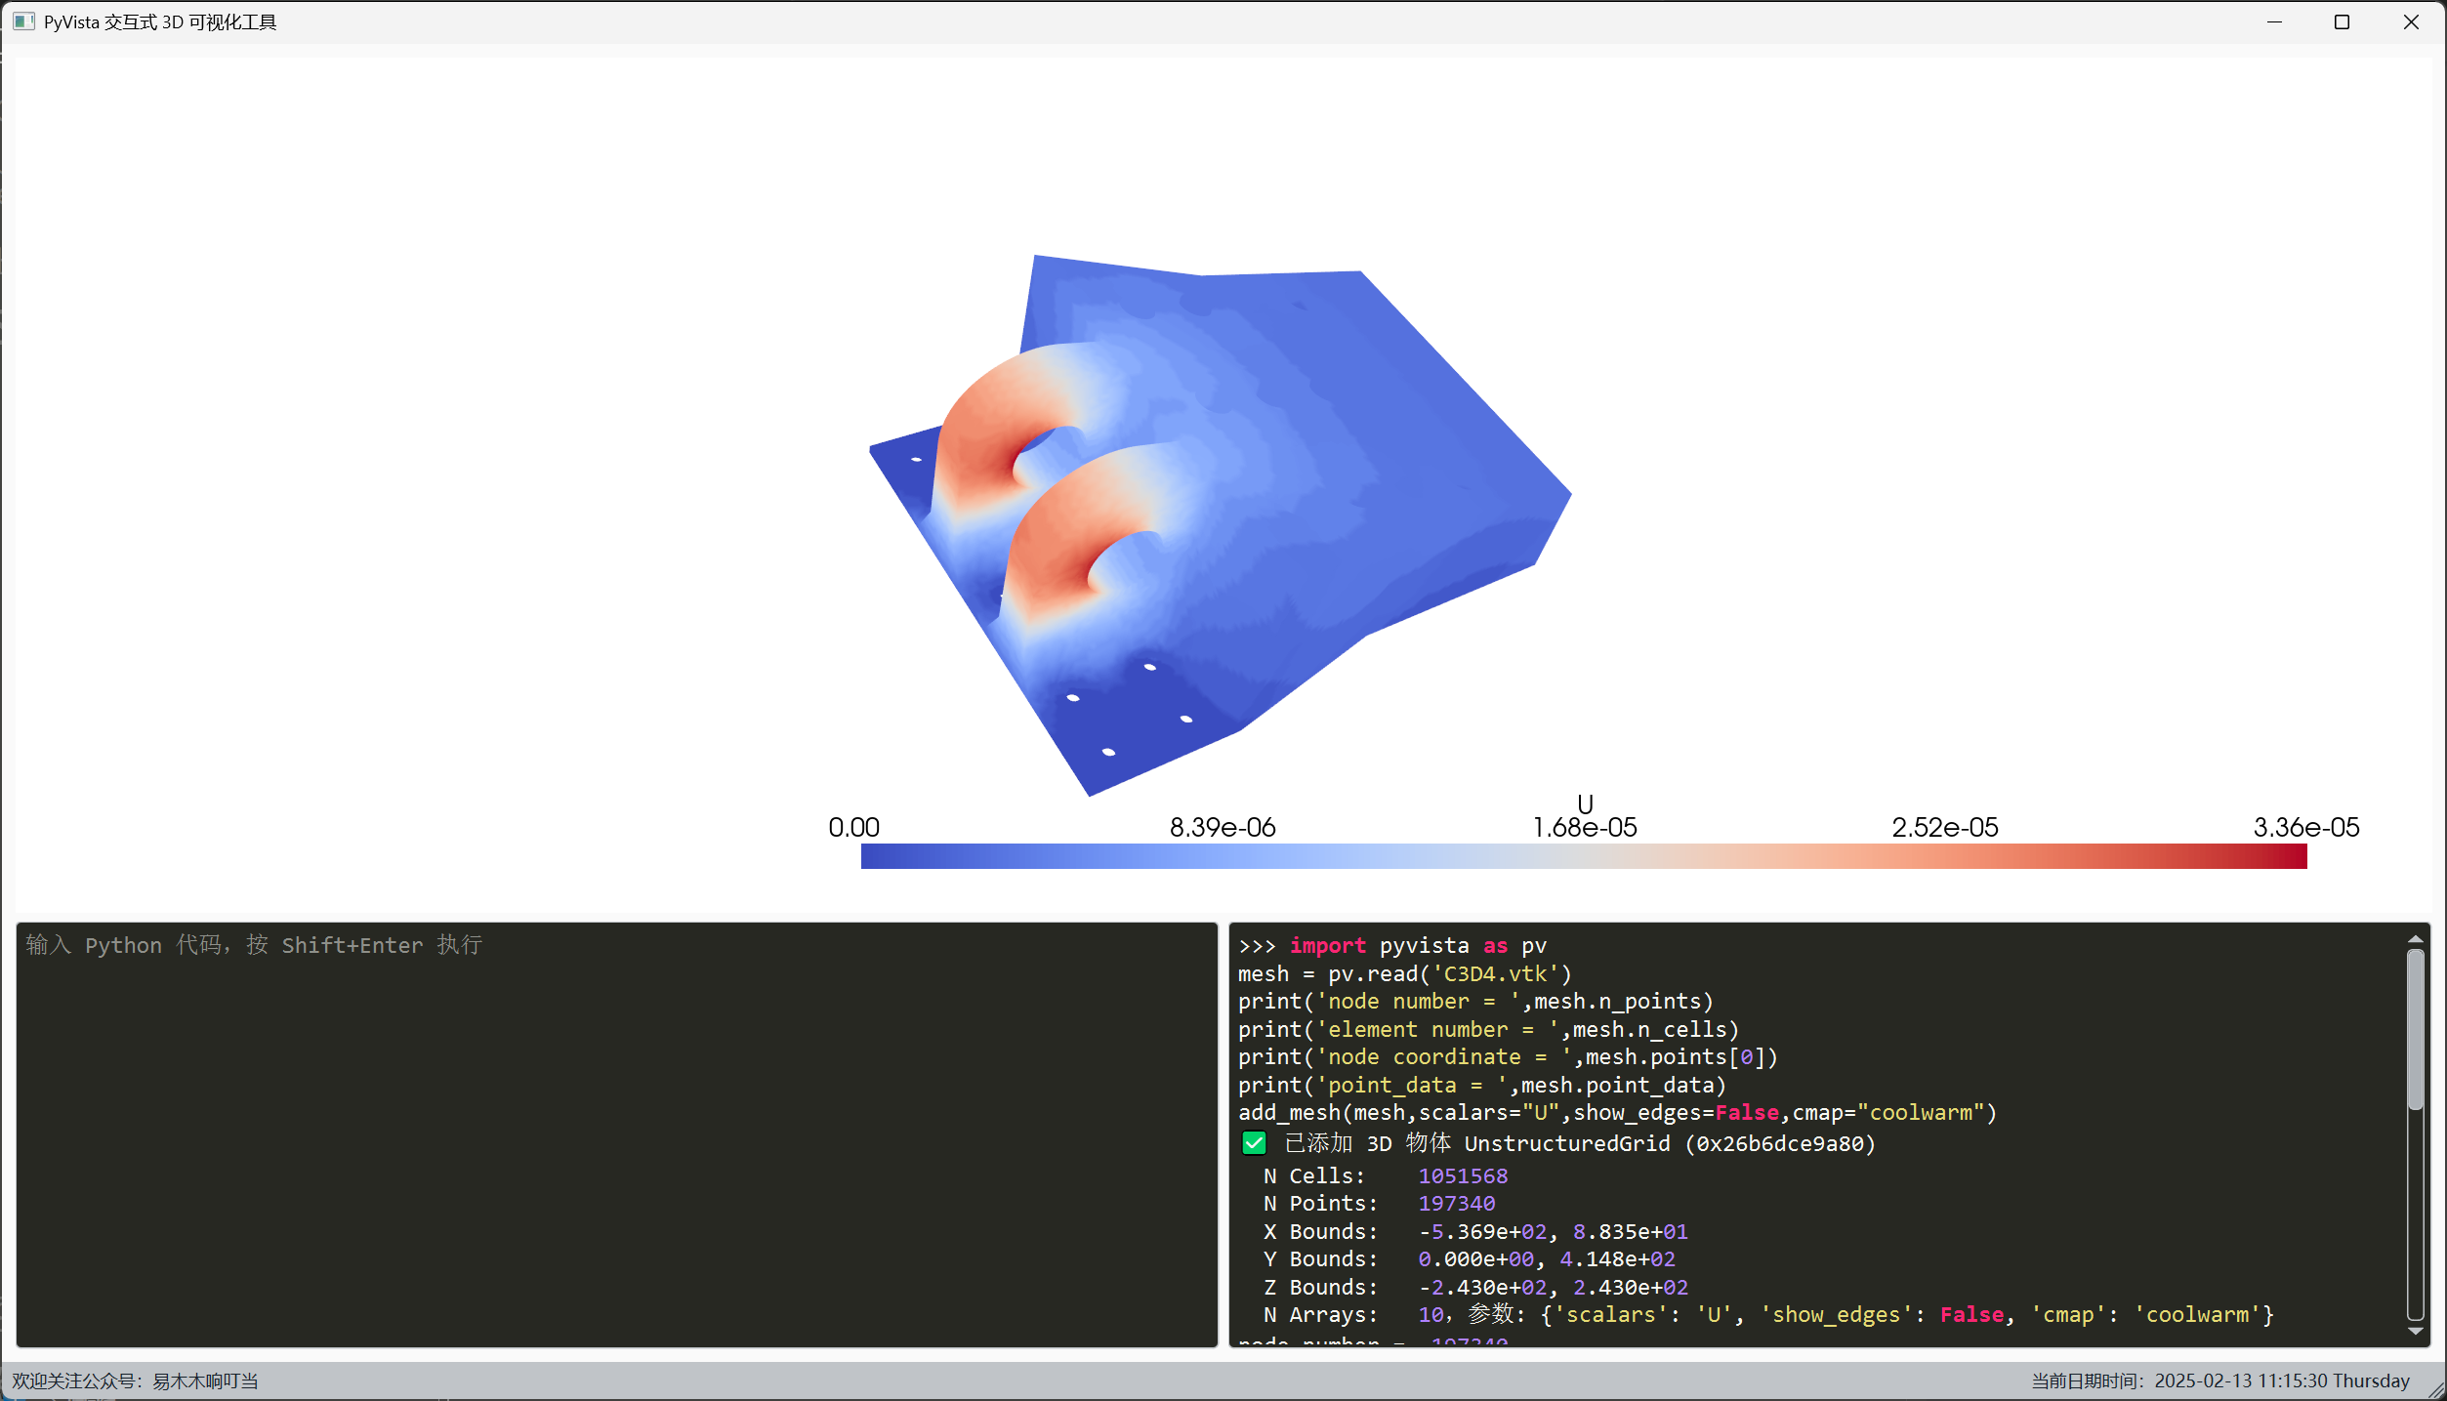Click the PyVista app icon in title bar
The height and width of the screenshot is (1401, 2447).
pyautogui.click(x=23, y=21)
